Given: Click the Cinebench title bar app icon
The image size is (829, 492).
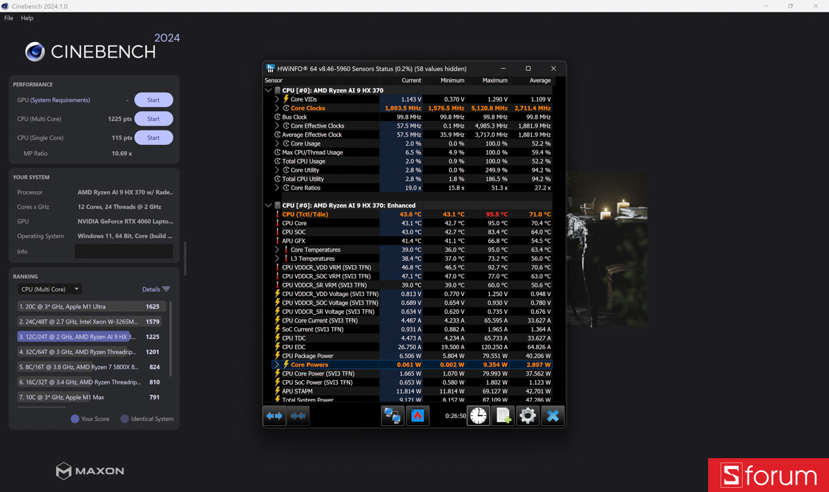Looking at the screenshot, I should (x=5, y=6).
